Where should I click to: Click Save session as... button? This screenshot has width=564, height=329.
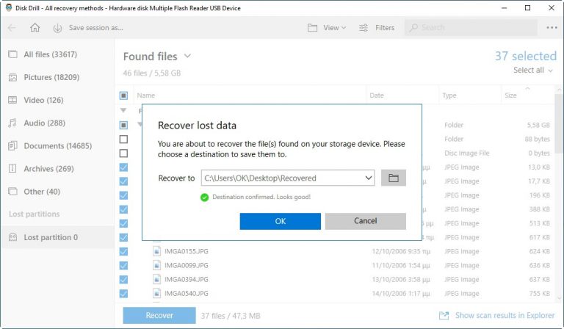click(95, 28)
